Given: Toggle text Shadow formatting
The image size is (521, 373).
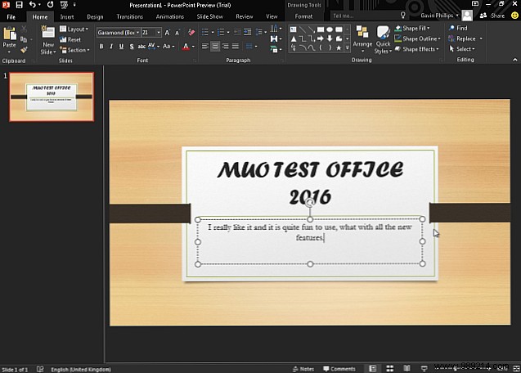Looking at the screenshot, I should pyautogui.click(x=132, y=47).
